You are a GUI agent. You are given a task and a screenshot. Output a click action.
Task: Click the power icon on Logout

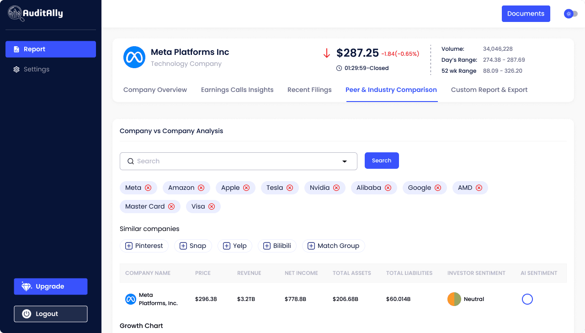pyautogui.click(x=27, y=314)
